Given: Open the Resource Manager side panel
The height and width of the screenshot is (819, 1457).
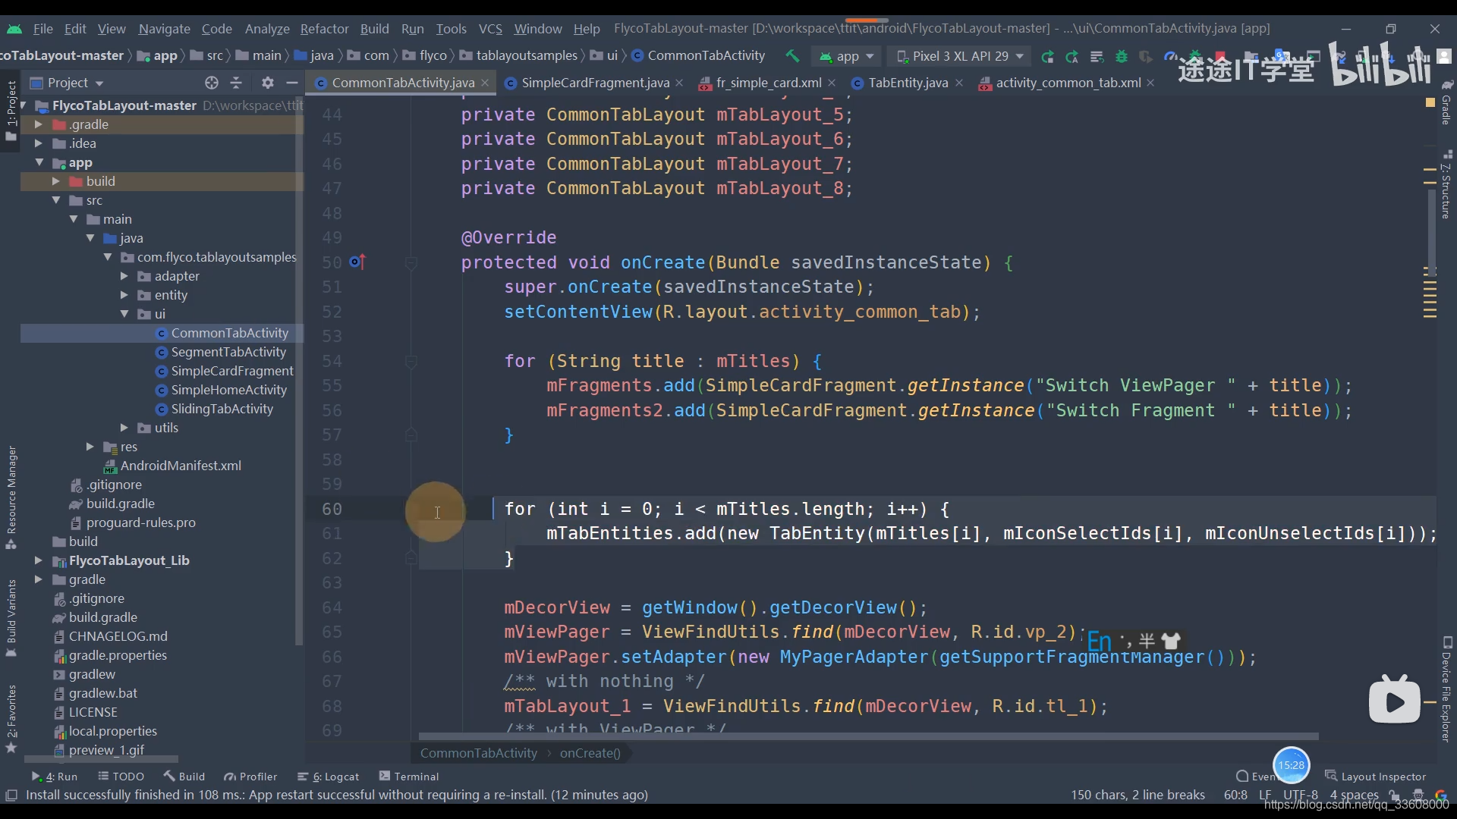Looking at the screenshot, I should [x=11, y=497].
